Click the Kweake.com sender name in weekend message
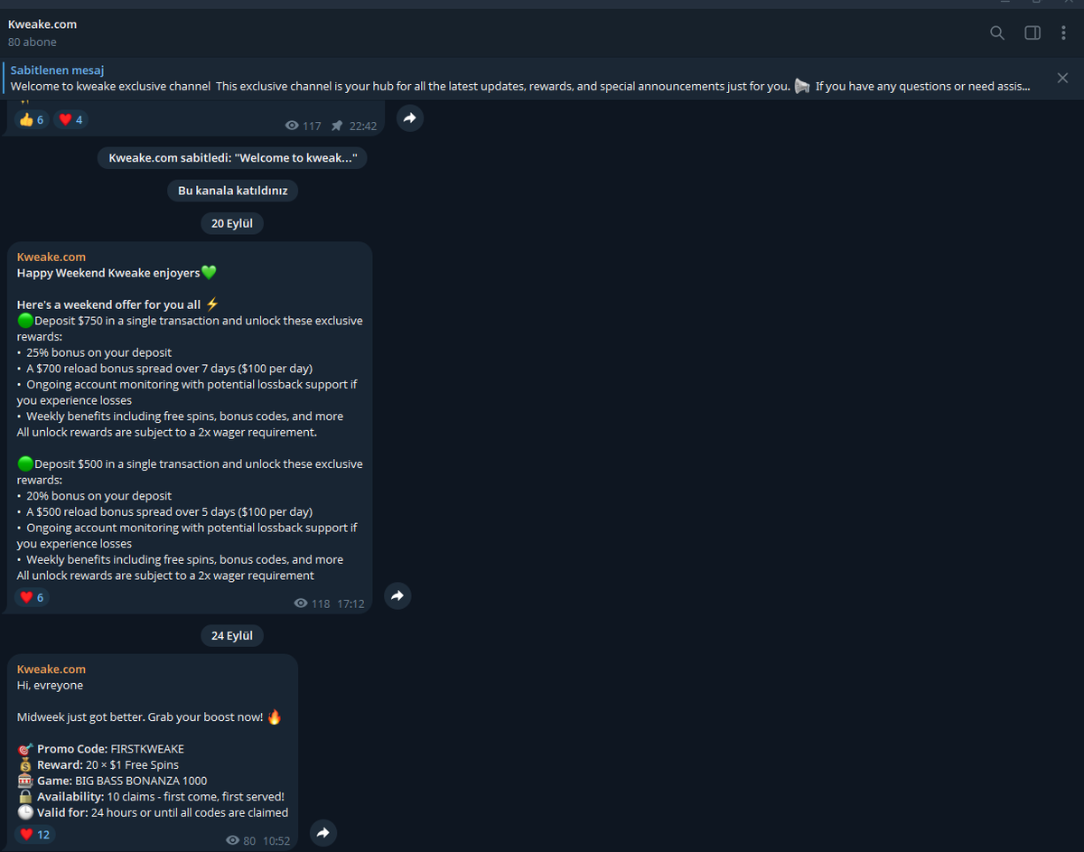This screenshot has width=1084, height=852. pos(51,257)
